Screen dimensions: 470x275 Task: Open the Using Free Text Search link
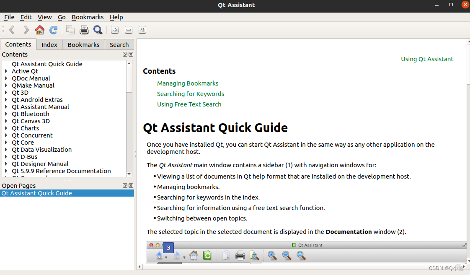coord(189,104)
